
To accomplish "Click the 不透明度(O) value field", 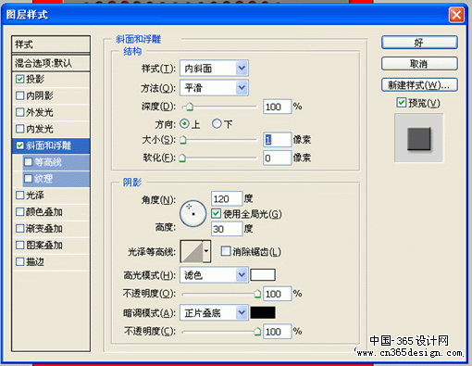I will tap(277, 294).
